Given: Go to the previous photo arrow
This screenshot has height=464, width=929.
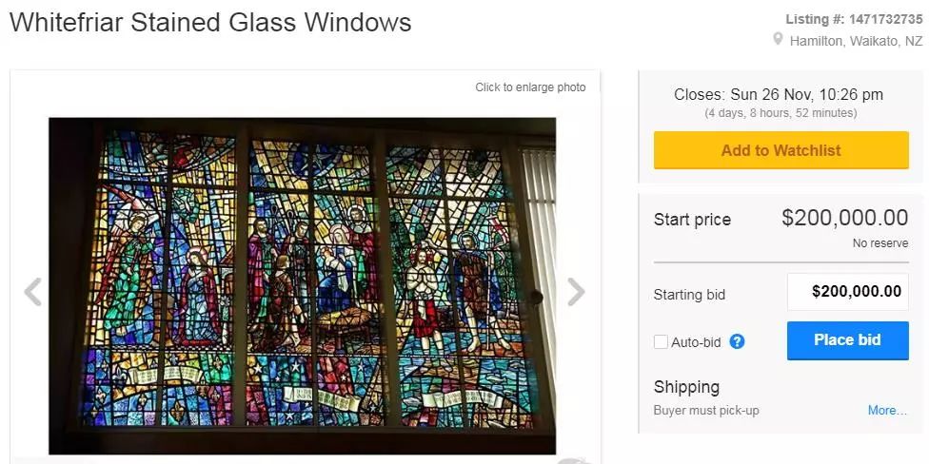Looking at the screenshot, I should pos(32,292).
